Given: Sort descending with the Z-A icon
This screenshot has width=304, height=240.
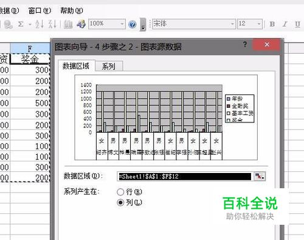Looking at the screenshot, I should pyautogui.click(x=52, y=24).
